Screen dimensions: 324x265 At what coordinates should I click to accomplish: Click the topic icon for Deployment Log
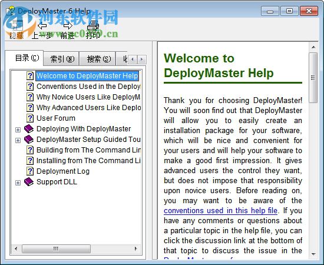(x=30, y=171)
